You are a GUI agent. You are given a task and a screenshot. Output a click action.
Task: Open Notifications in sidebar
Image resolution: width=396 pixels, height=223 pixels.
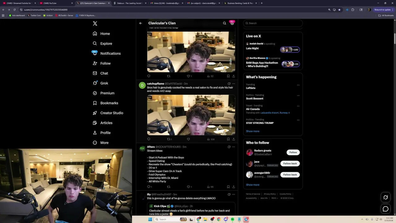pyautogui.click(x=107, y=53)
